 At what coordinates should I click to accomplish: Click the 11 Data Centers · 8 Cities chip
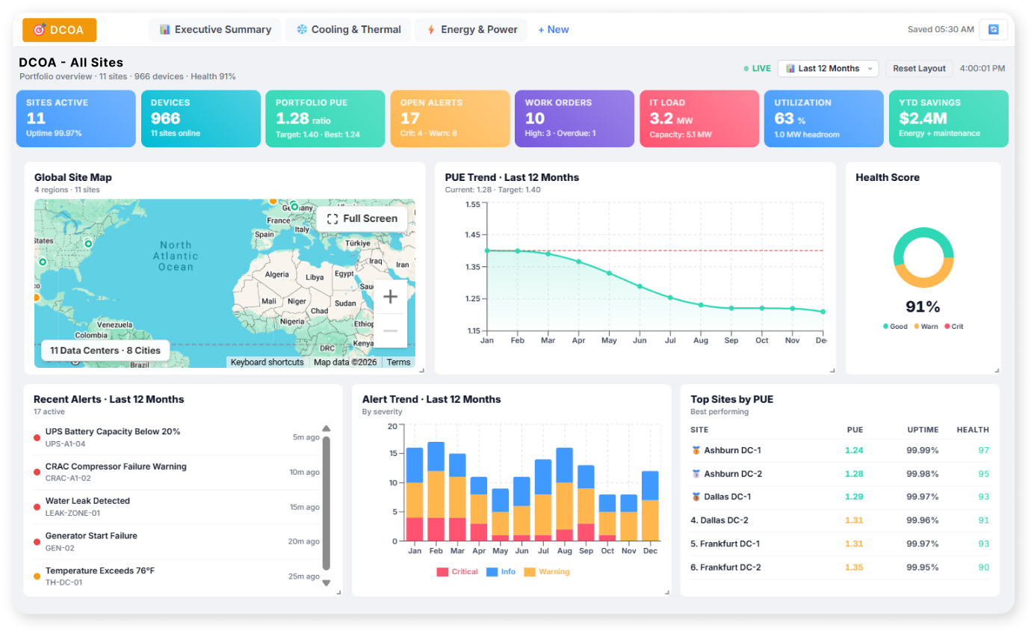coord(105,351)
